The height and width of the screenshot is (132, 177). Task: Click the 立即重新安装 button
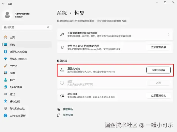click(x=159, y=47)
